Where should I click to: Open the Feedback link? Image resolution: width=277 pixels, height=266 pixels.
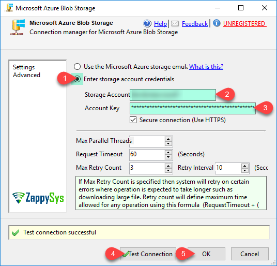(195, 23)
